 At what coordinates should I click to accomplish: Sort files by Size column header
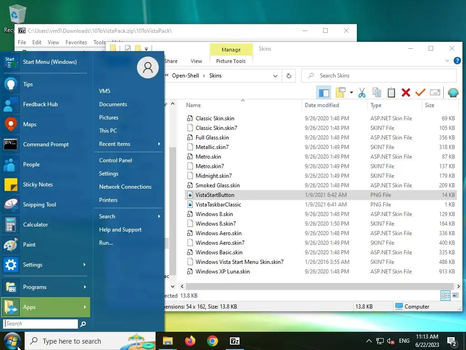(x=440, y=105)
